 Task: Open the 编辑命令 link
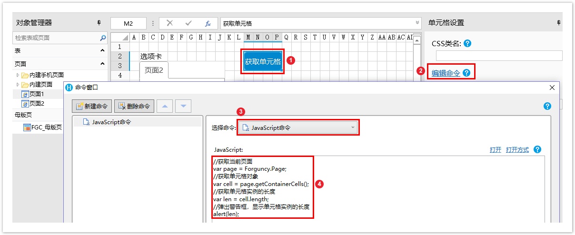[x=446, y=73]
